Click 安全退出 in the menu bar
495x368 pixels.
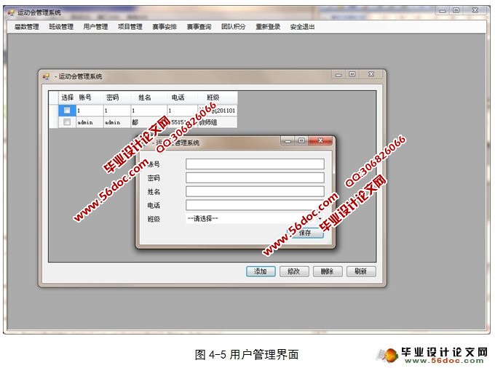point(302,27)
